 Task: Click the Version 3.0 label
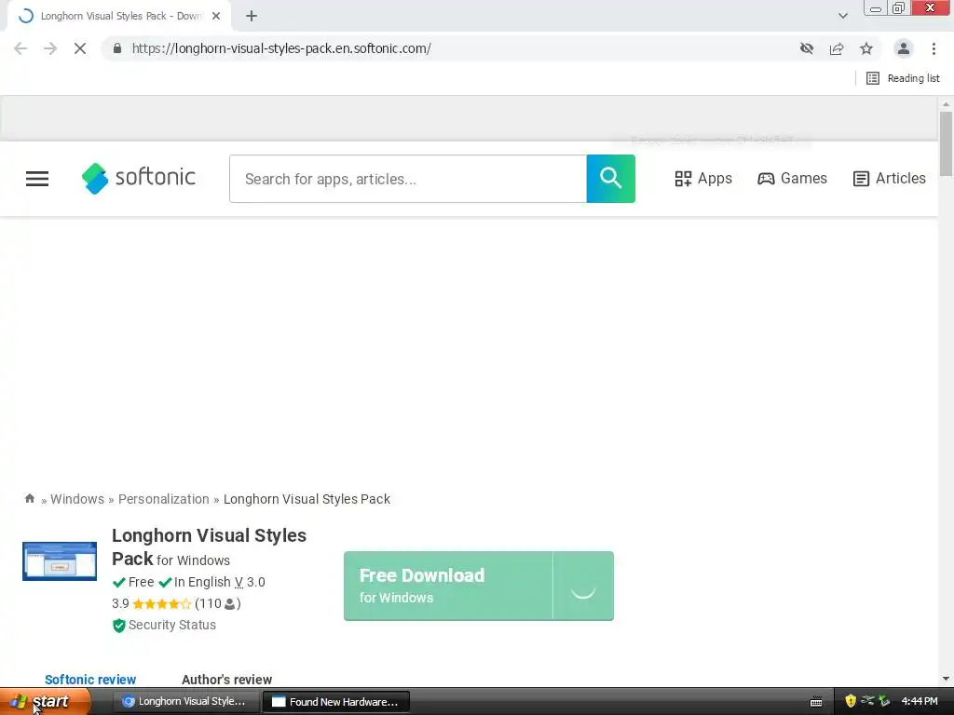click(250, 582)
